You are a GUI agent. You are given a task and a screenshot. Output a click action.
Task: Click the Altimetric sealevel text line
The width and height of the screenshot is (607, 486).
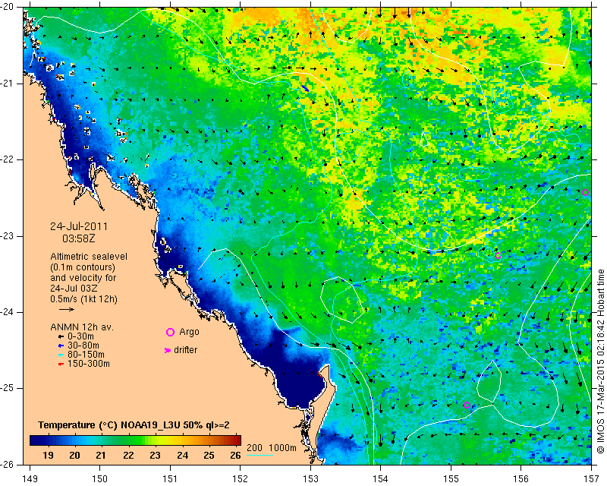click(x=89, y=257)
